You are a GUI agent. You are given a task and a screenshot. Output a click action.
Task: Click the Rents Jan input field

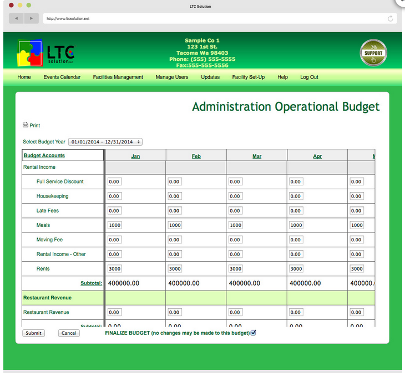pyautogui.click(x=114, y=268)
